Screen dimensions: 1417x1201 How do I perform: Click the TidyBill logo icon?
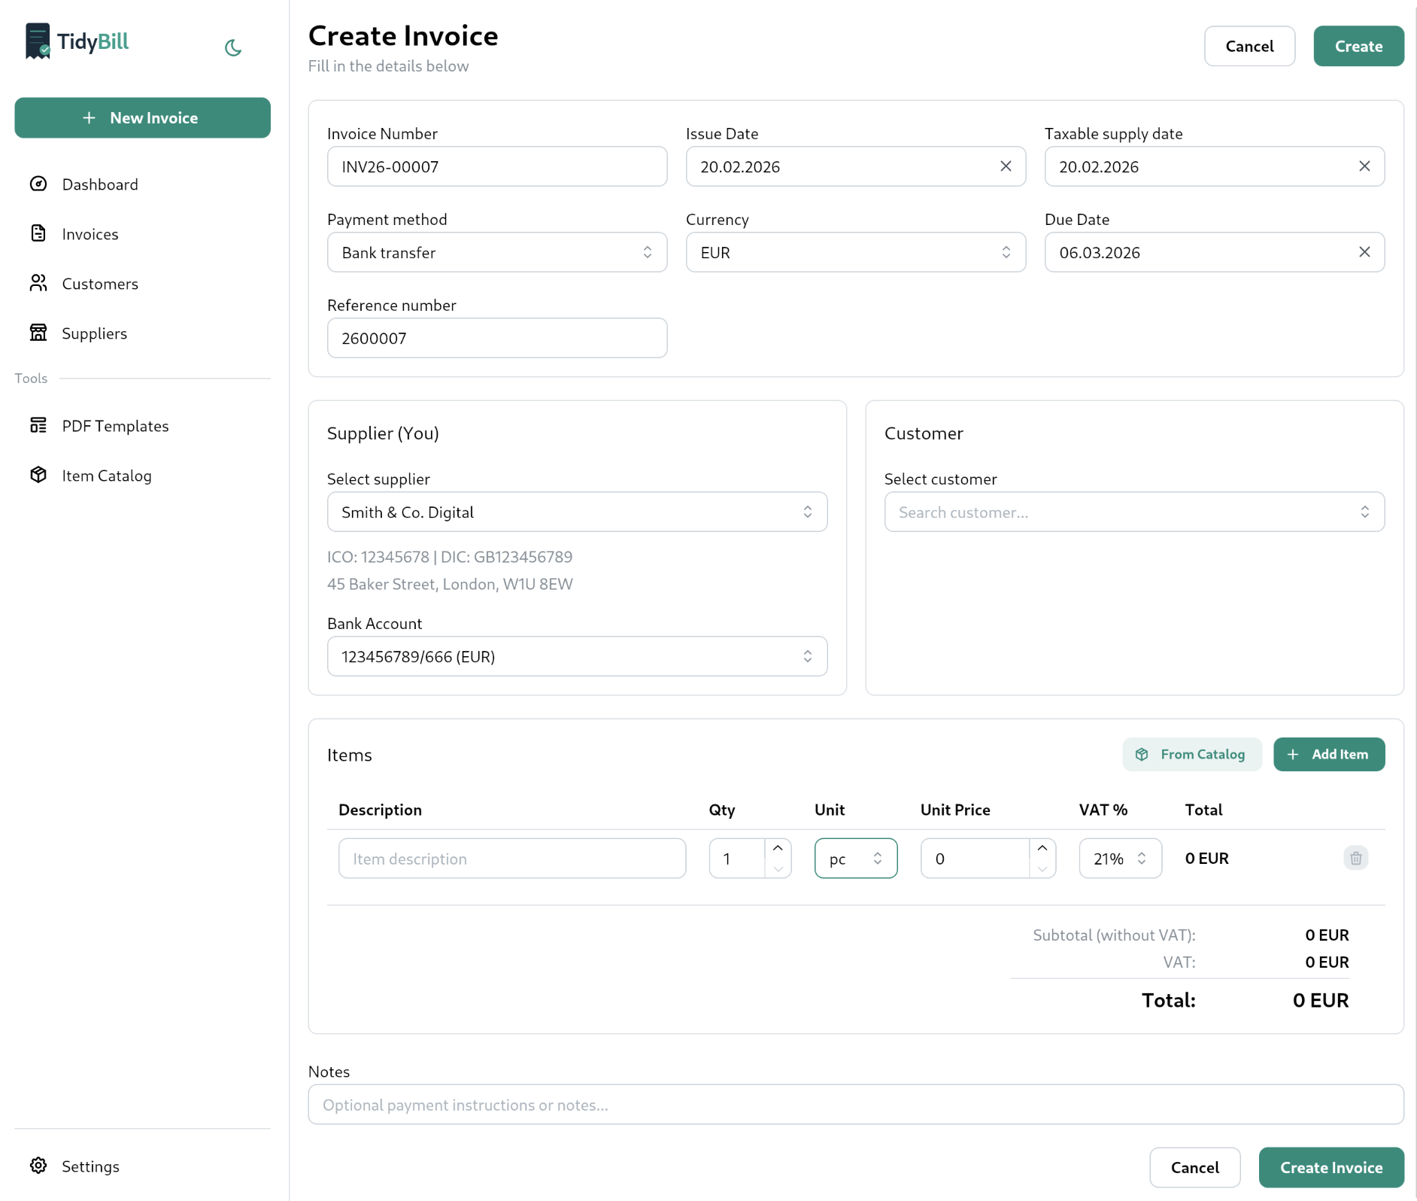pos(38,41)
